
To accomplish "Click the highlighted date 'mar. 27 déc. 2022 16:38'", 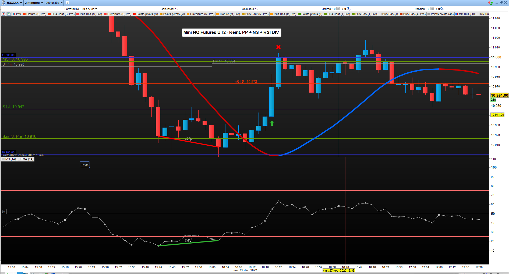I will [339, 271].
